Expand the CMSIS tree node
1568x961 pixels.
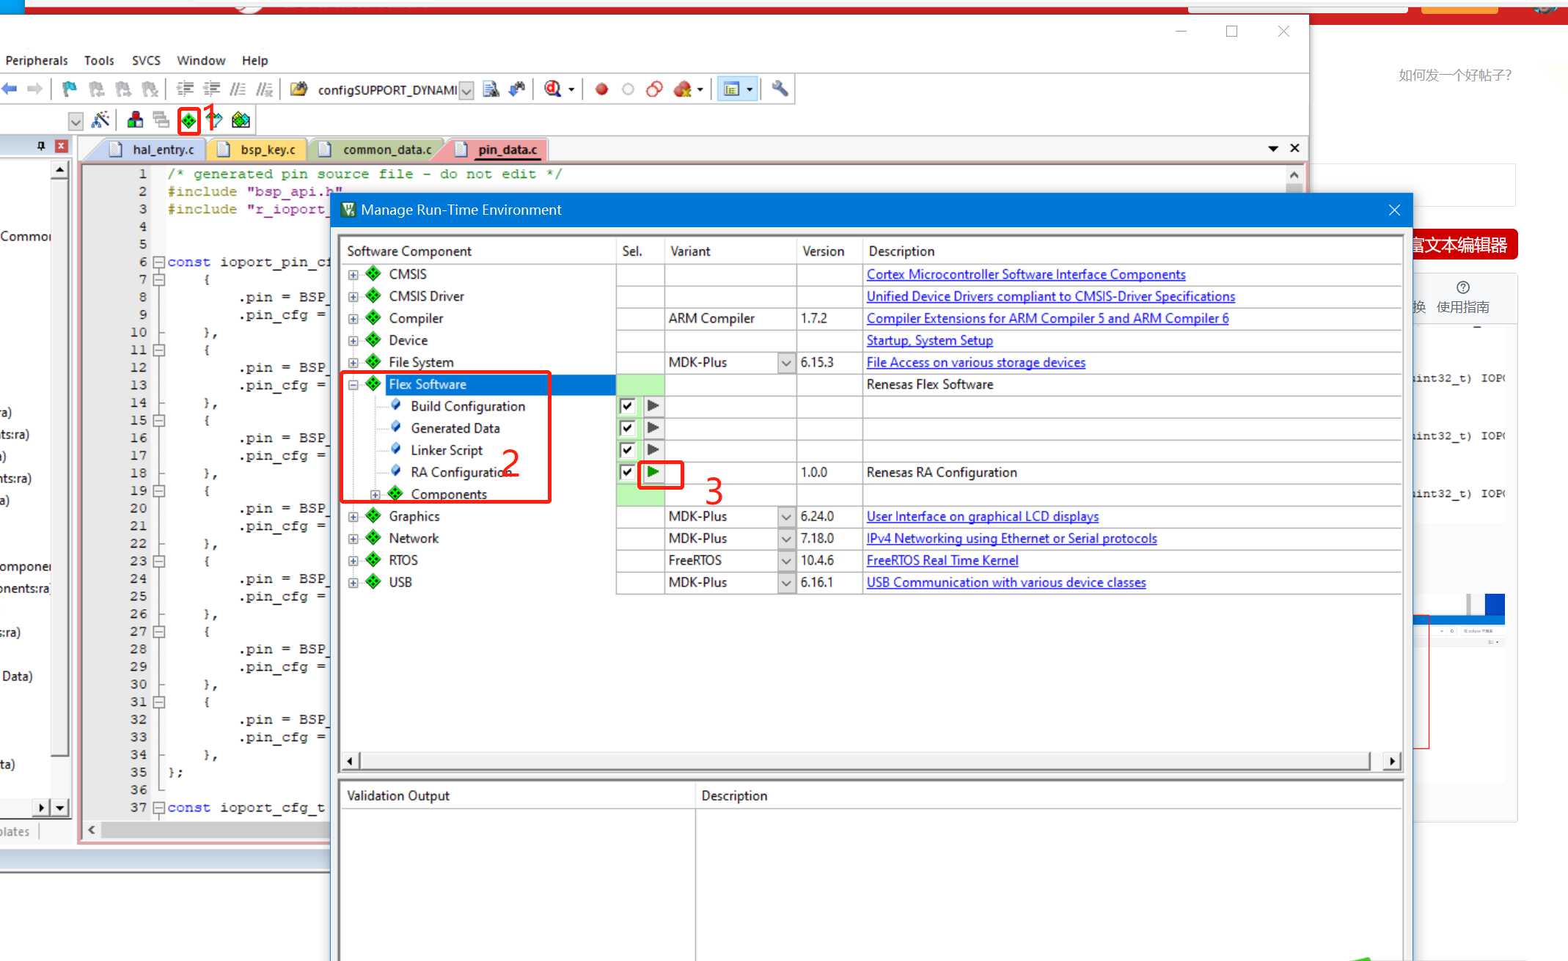(x=353, y=275)
